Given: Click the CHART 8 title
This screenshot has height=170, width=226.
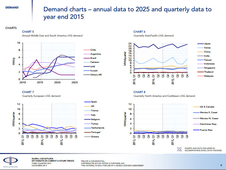Looking at the screenshot, I should click(139, 92).
